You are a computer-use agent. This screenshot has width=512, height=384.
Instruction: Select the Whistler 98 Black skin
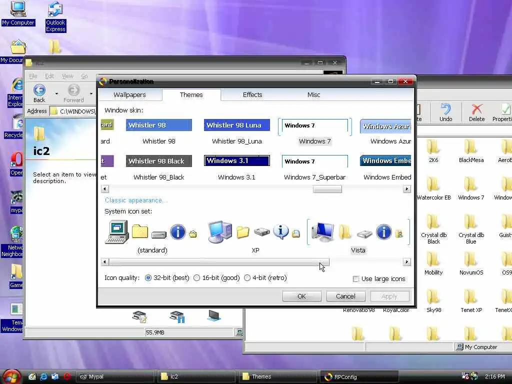pos(158,168)
